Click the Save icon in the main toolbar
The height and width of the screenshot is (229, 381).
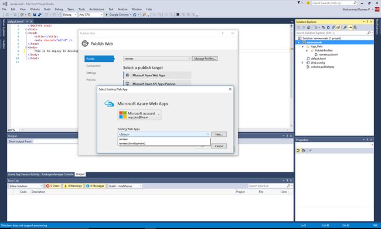click(x=35, y=15)
